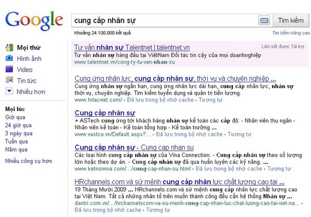Click the www.vastco.vn/Default.aspx green URL
Screen dimensions: 311x217
pos(113,134)
